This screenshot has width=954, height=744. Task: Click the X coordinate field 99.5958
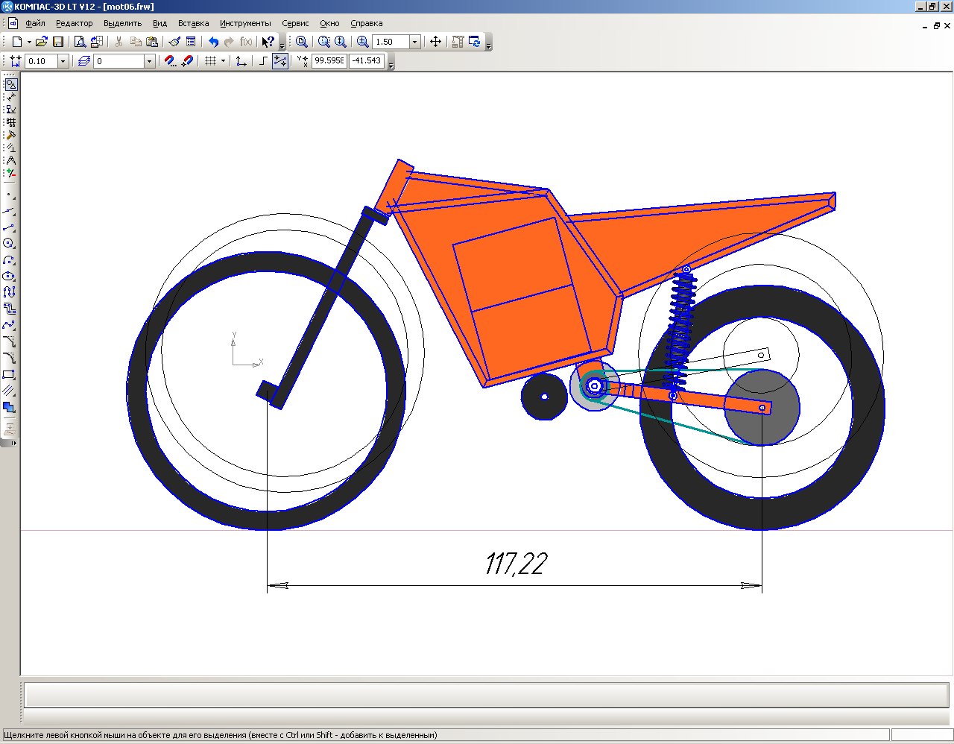click(x=329, y=61)
